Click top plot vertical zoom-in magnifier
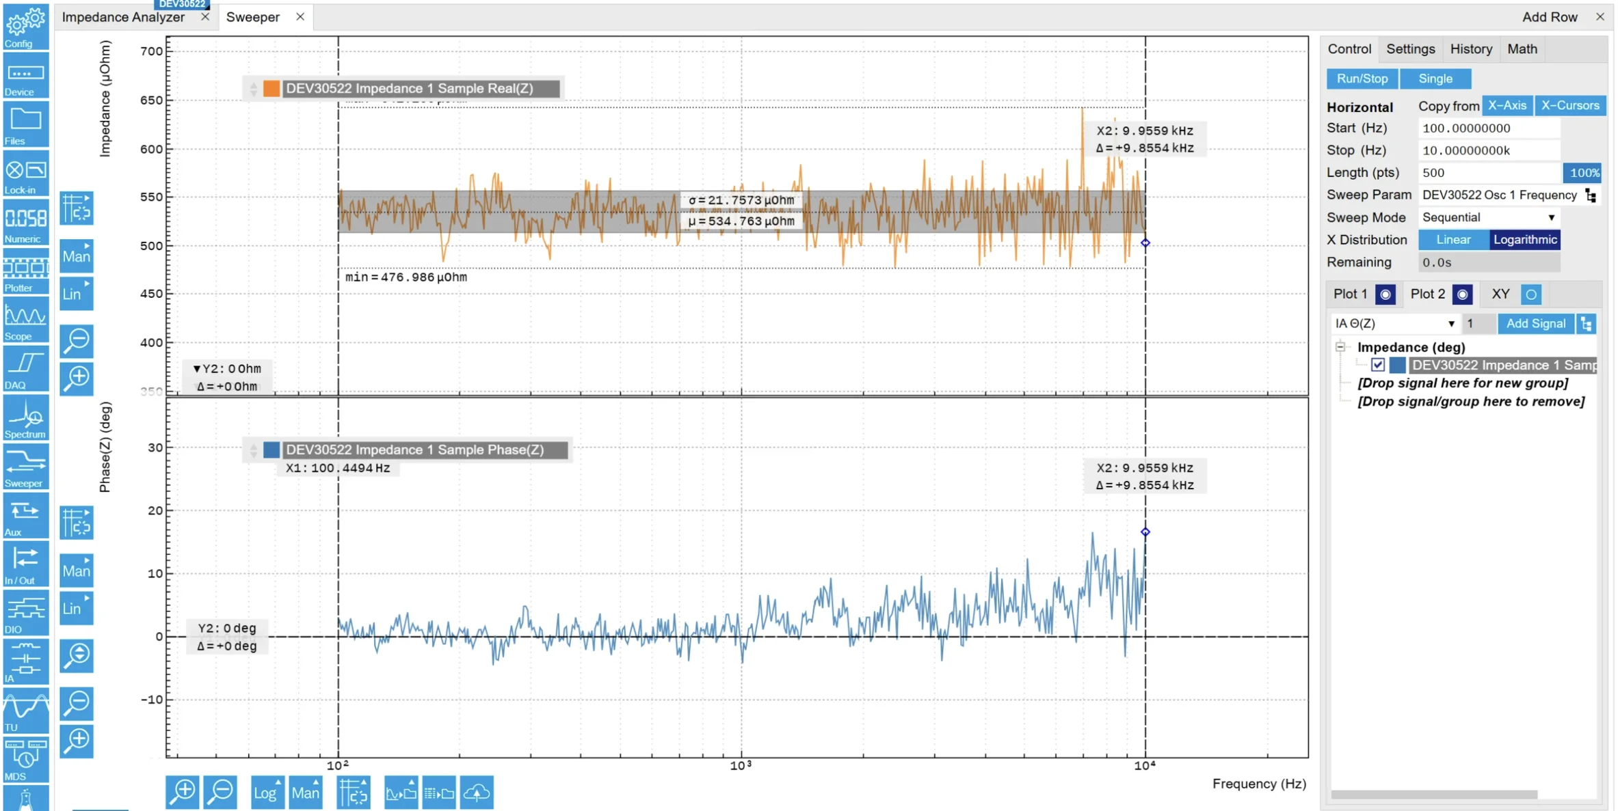 click(x=77, y=378)
